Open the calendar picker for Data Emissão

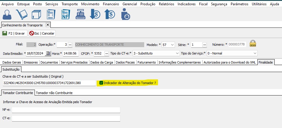tap(48, 53)
